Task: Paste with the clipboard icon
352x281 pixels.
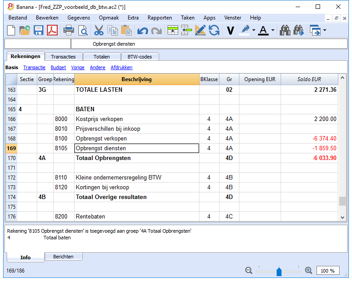Action: click(x=126, y=30)
